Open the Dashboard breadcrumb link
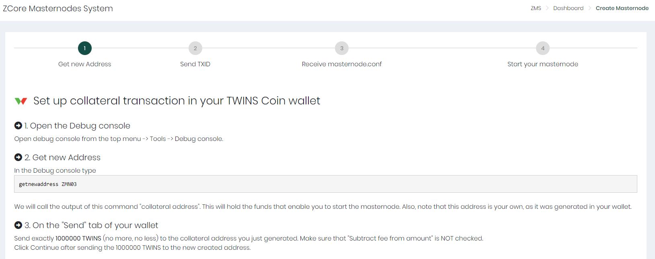Image resolution: width=655 pixels, height=259 pixels. (568, 8)
